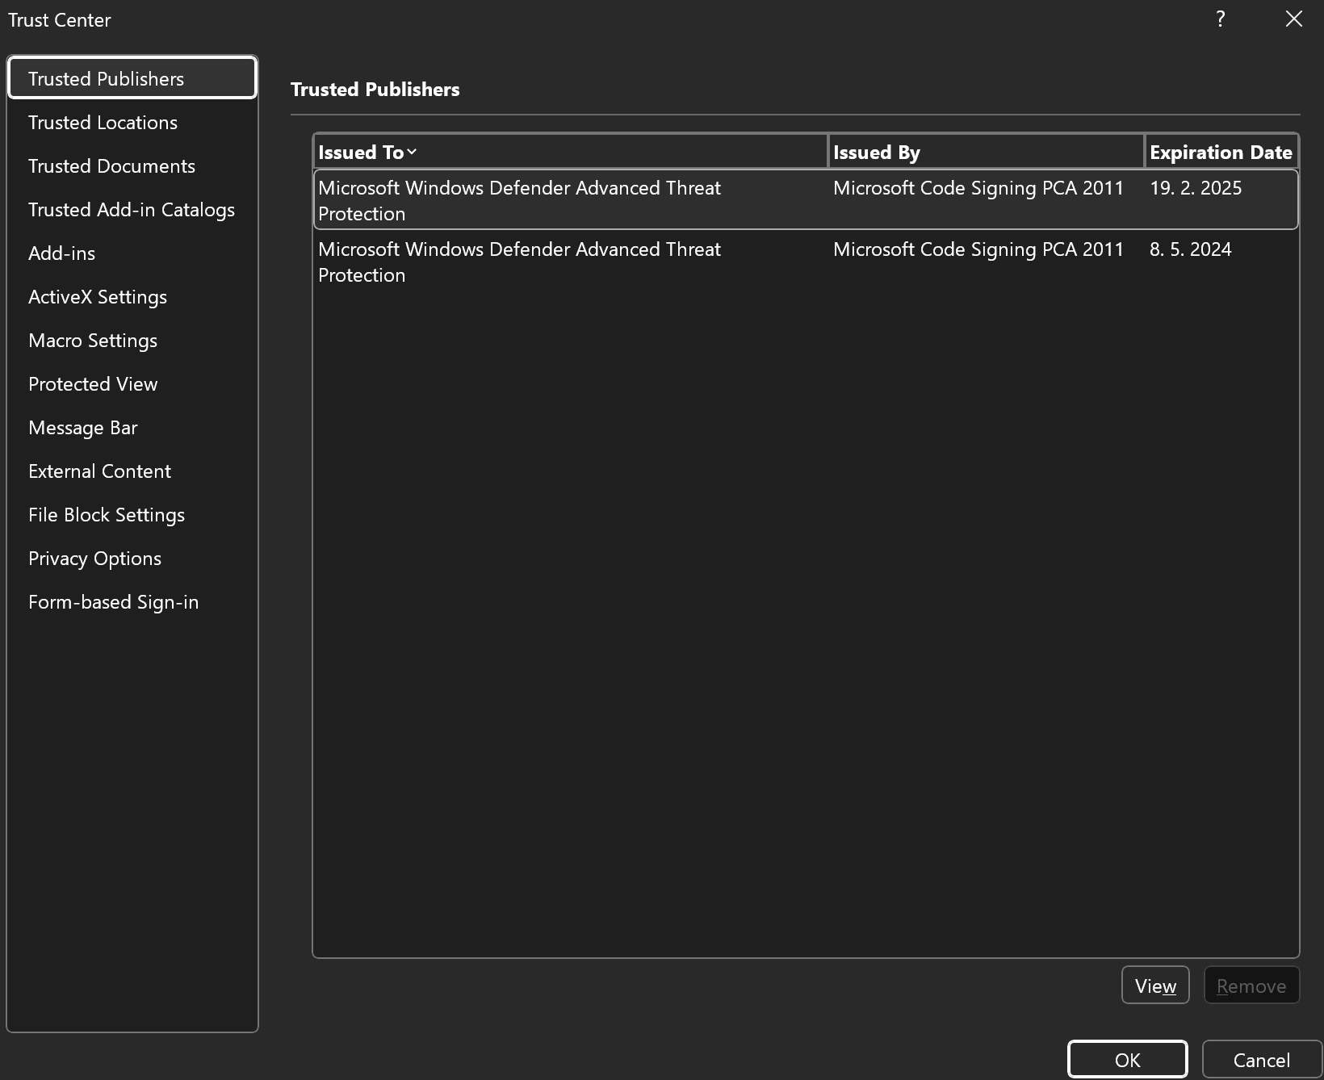Viewport: 1324px width, 1080px height.
Task: Open File Block Settings
Action: point(132,514)
